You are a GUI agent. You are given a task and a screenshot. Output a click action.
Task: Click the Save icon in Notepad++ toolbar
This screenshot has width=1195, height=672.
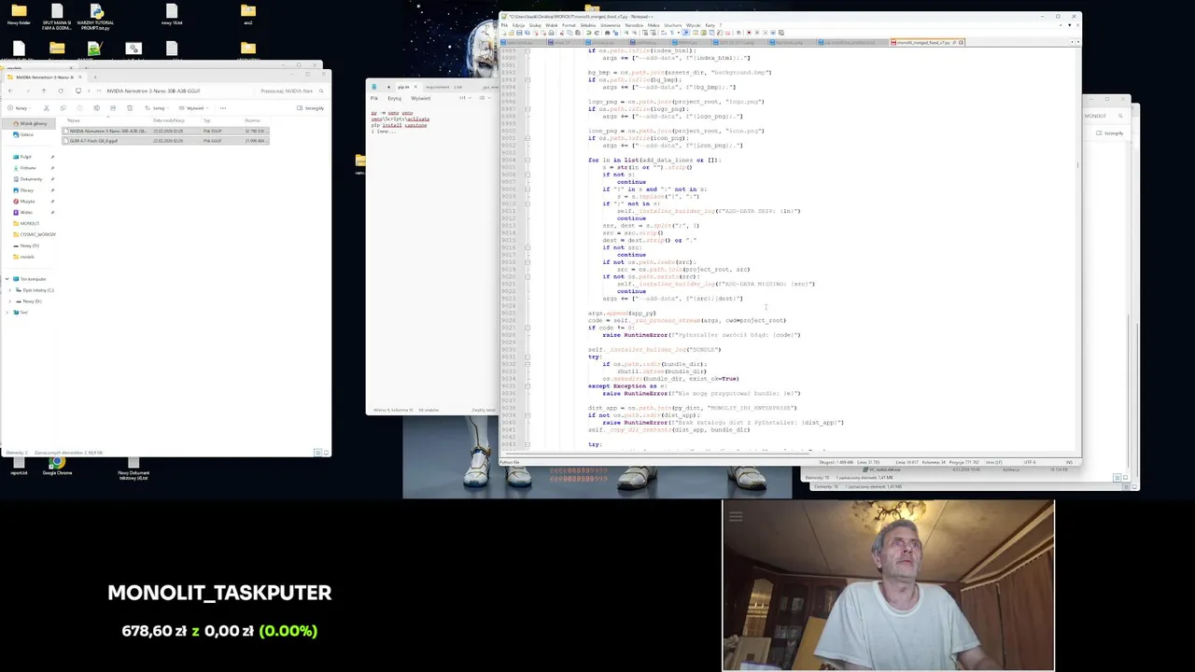point(519,33)
